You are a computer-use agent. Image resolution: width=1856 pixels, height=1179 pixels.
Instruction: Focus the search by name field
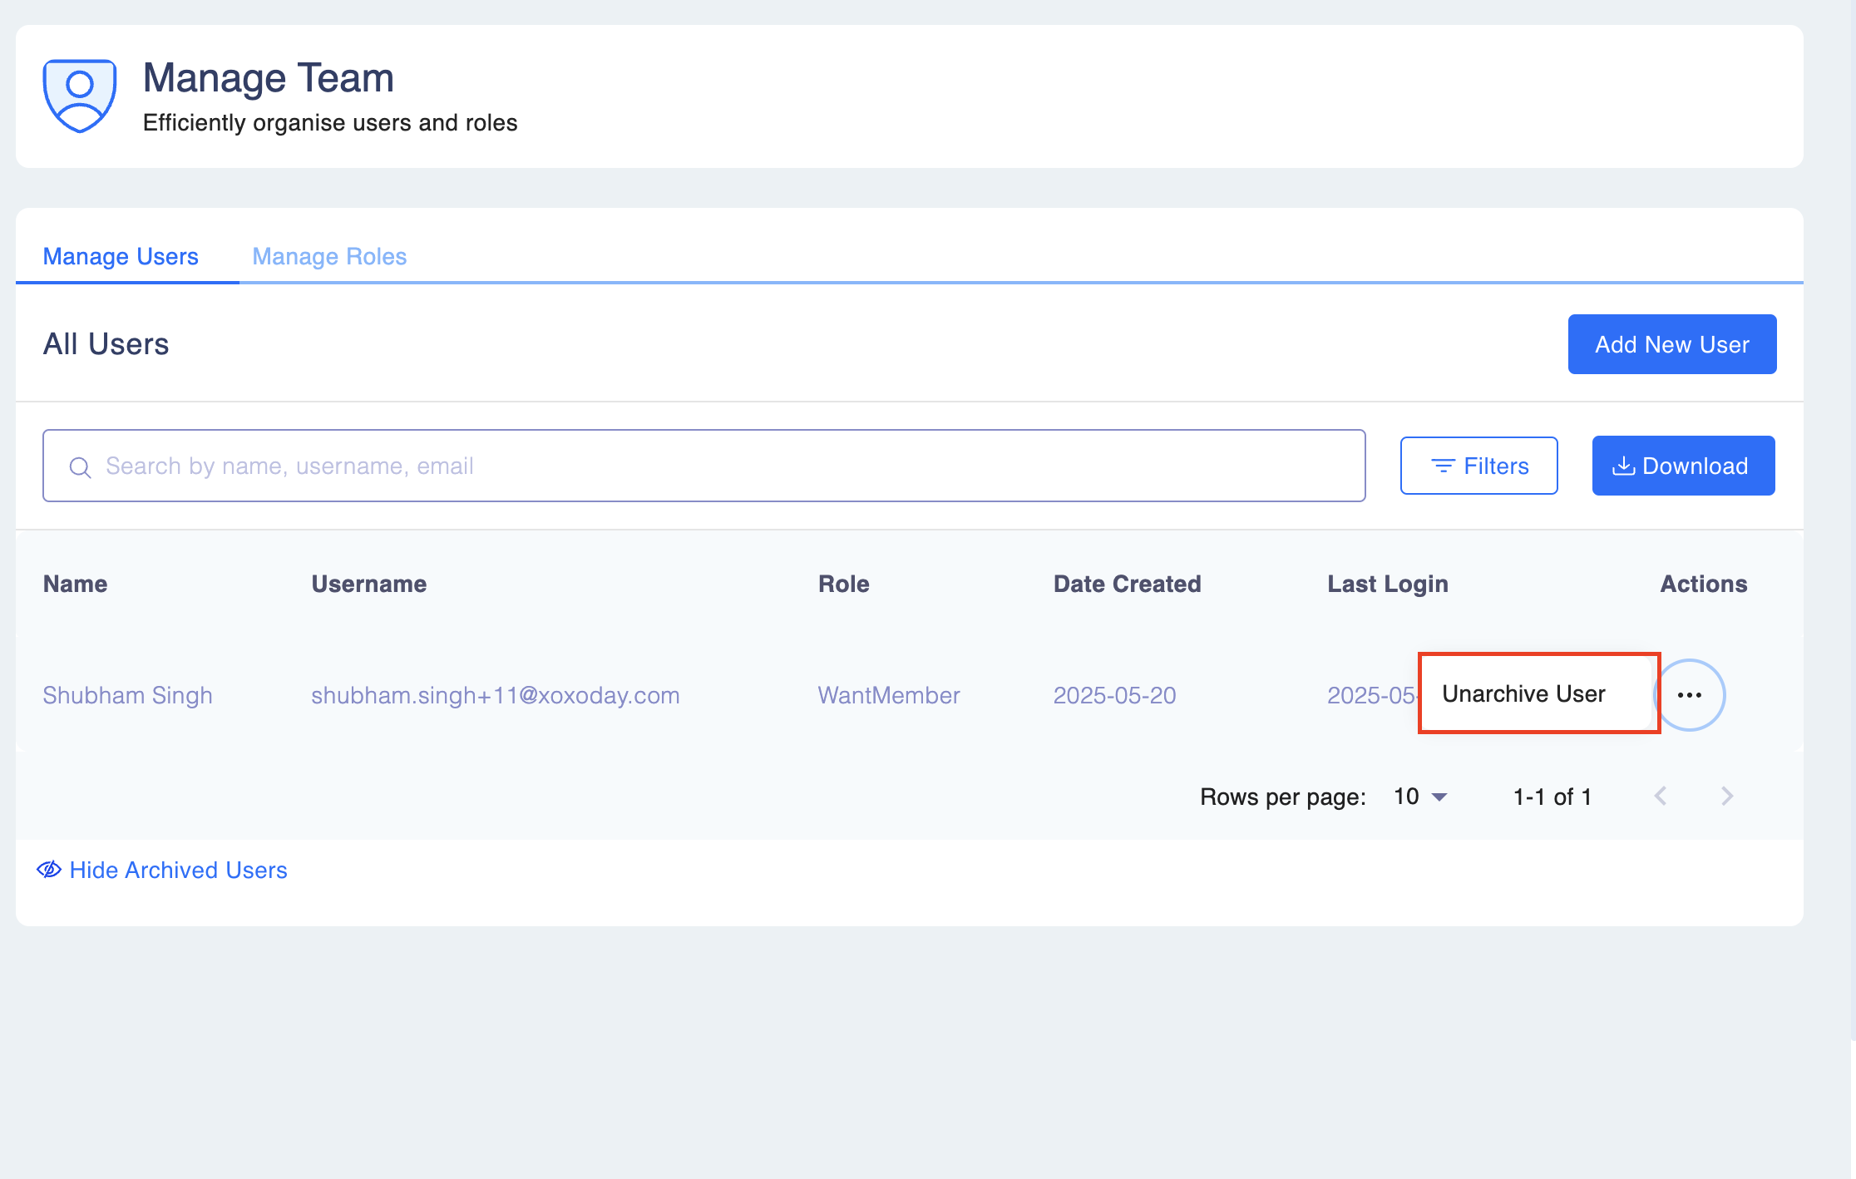715,466
